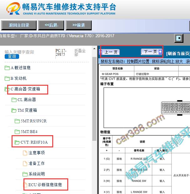The image size is (190, 194).
Task: Refresh the page via 刷新当前页
Action: [178, 54]
